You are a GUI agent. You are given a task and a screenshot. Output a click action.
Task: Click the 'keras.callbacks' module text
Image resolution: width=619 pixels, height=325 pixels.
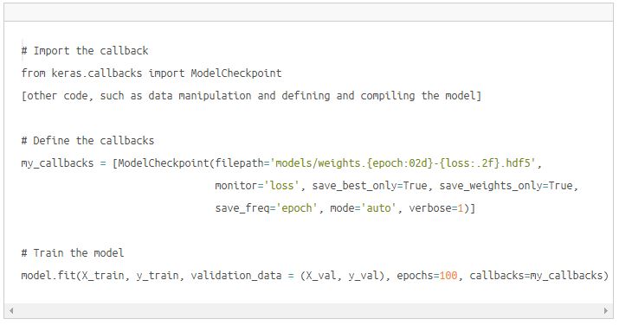[x=97, y=73]
